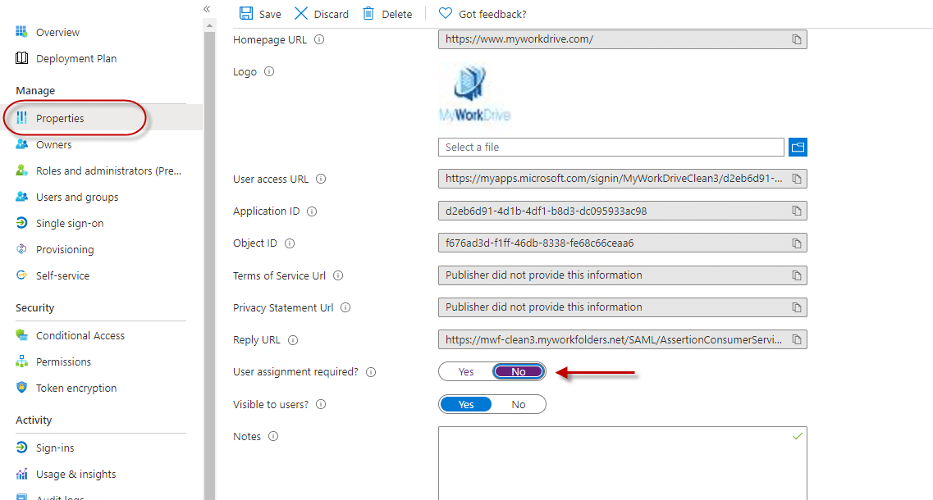Copy the Application ID to clipboard
The height and width of the screenshot is (500, 933).
click(x=796, y=211)
